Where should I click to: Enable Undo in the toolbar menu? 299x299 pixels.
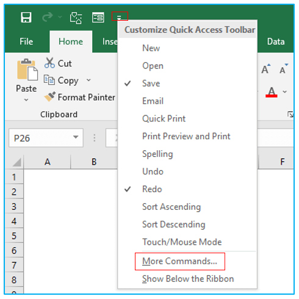coord(187,171)
